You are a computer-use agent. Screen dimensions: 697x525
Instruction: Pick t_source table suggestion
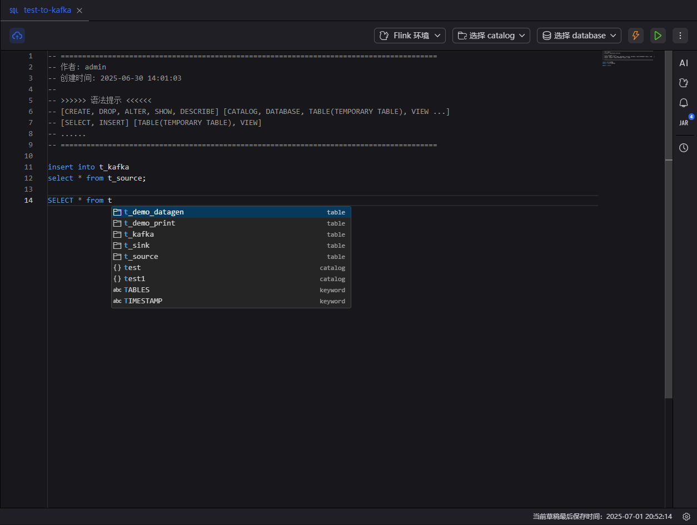pyautogui.click(x=231, y=257)
